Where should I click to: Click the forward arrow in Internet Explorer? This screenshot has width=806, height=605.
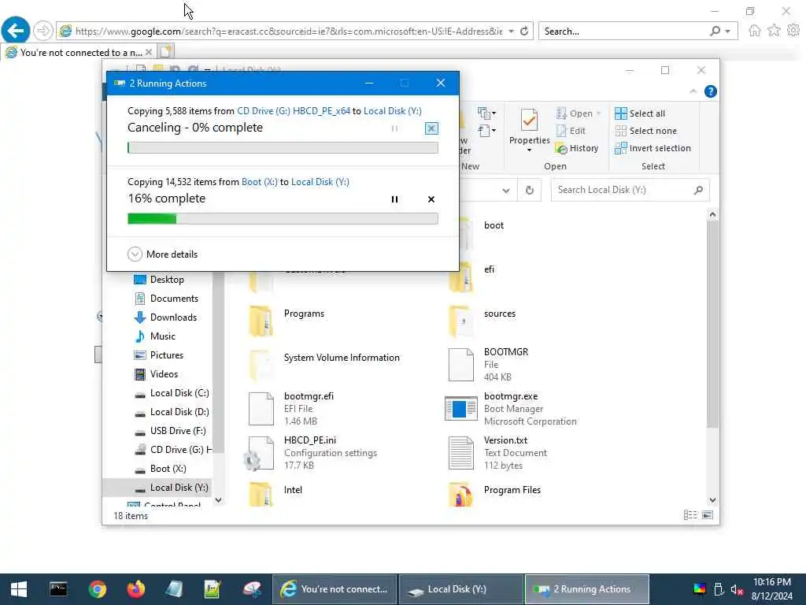tap(43, 31)
